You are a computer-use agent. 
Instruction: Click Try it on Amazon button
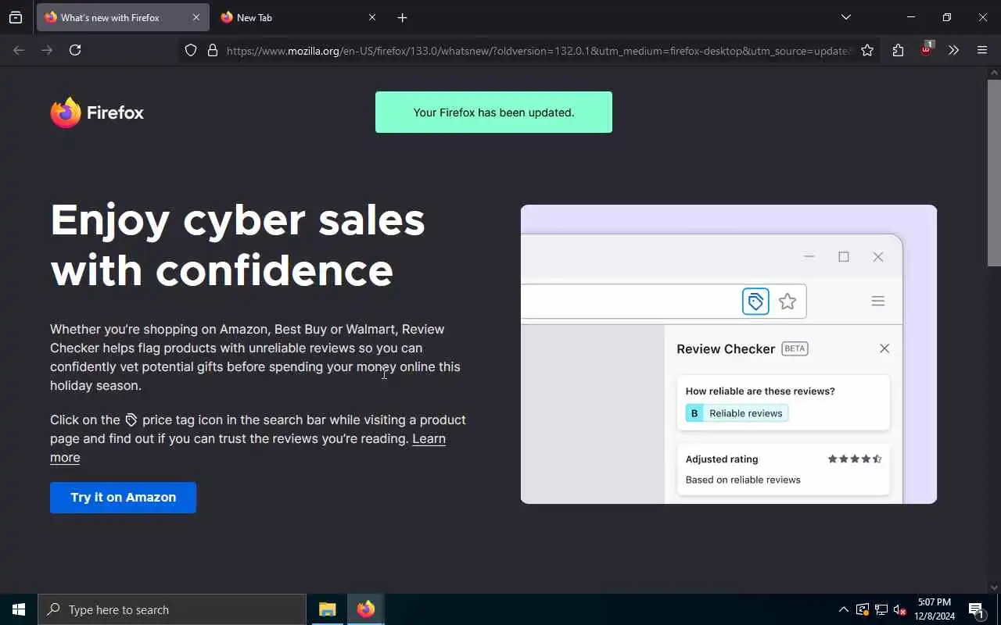click(123, 498)
